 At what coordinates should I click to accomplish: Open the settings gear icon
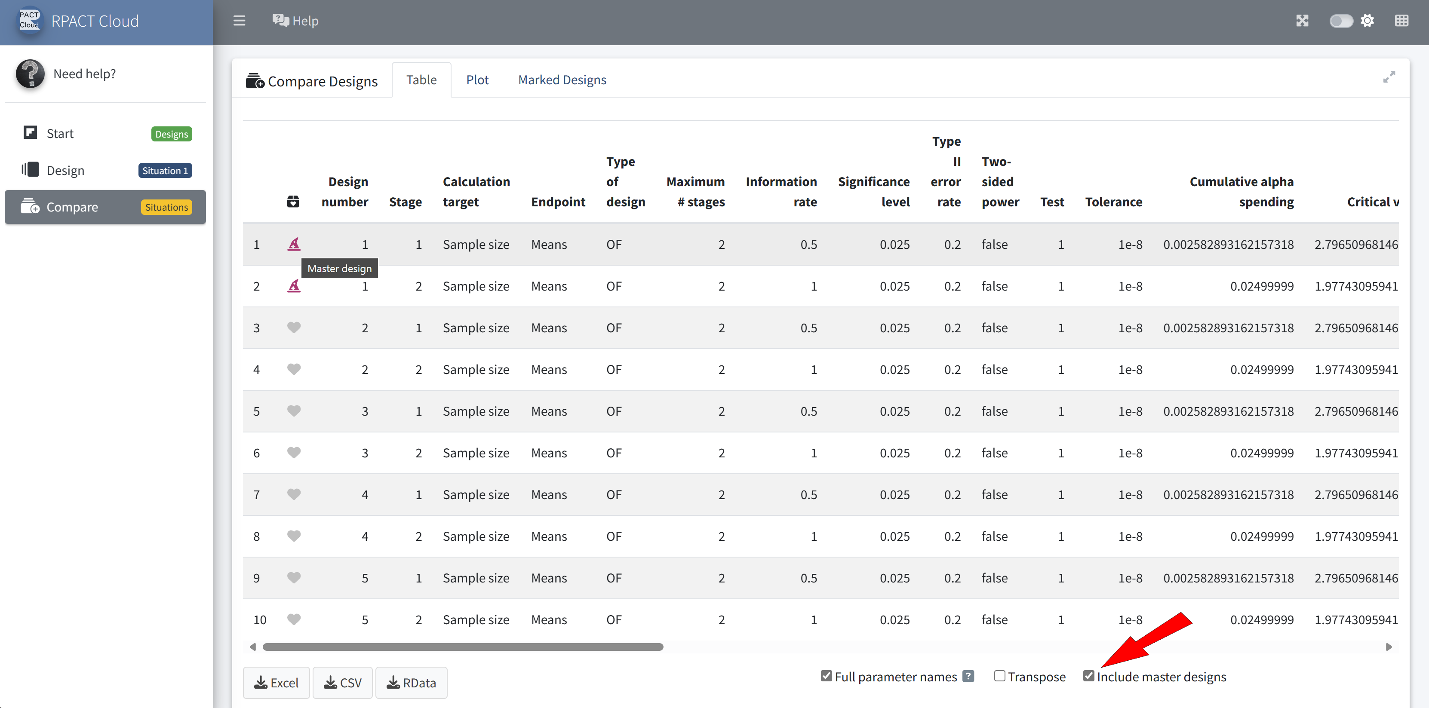[x=1368, y=21]
